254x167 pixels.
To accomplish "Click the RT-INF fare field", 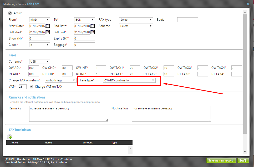I will tap(101, 74).
